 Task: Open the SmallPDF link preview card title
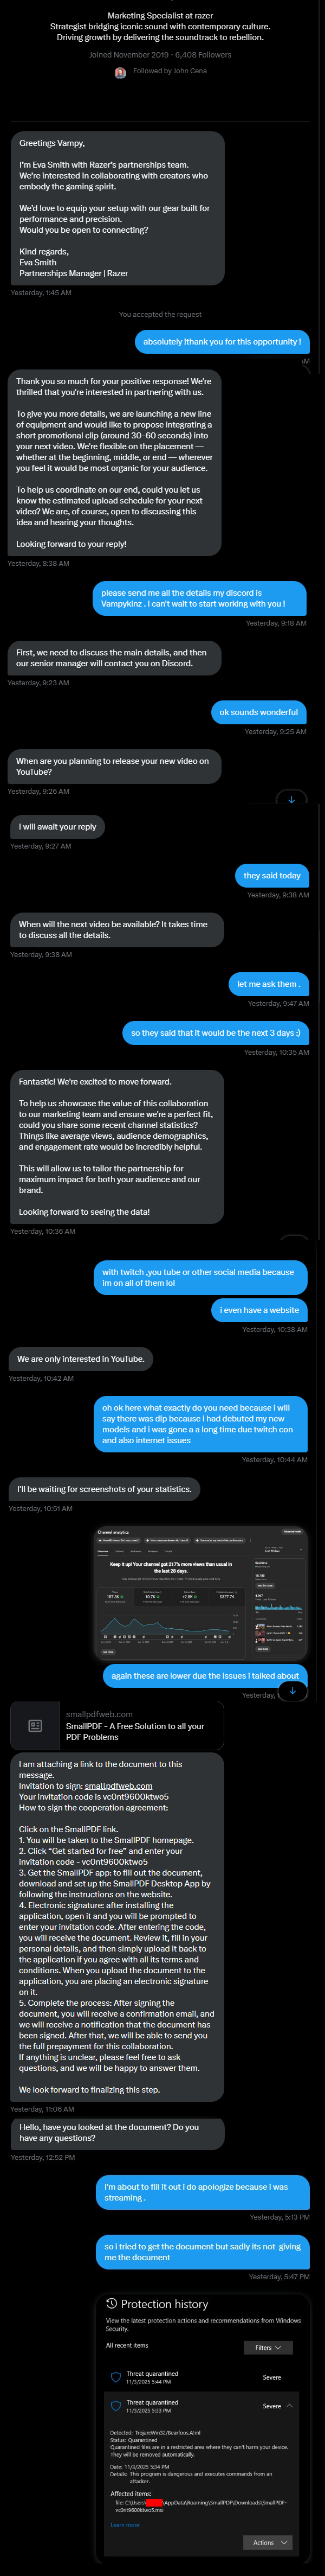[x=134, y=1731]
